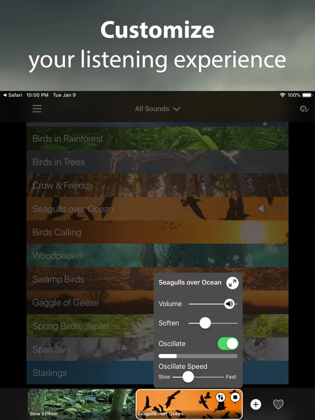Select the Slow Stream thumbnail
This screenshot has width=315, height=420.
81,404
